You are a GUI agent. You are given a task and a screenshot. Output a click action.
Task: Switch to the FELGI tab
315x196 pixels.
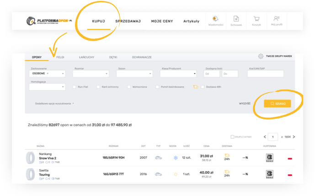[60, 57]
